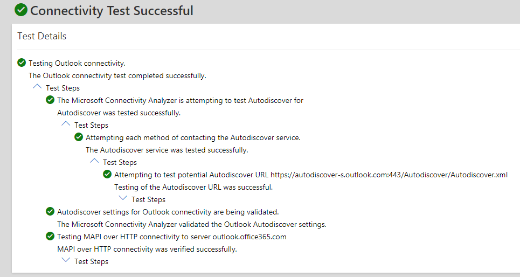Click the large Connectivity Test Successful checkmark icon
This screenshot has width=520, height=277.
pyautogui.click(x=21, y=10)
